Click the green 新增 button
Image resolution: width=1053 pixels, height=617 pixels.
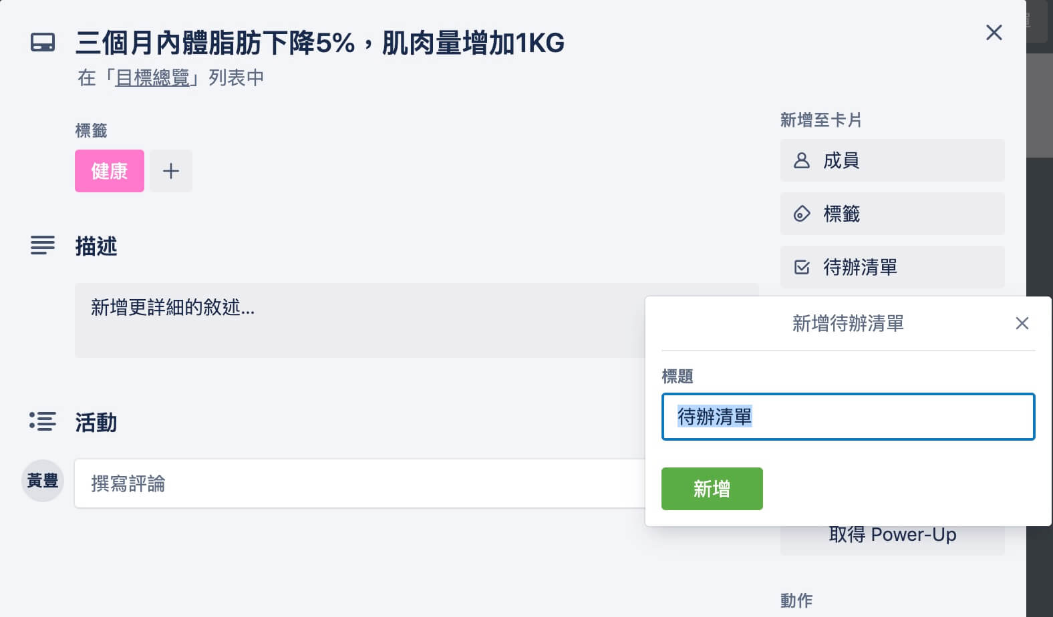pos(712,489)
